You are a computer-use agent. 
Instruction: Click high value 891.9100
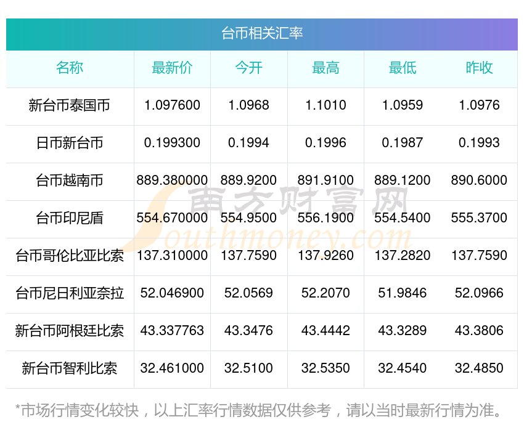point(325,181)
